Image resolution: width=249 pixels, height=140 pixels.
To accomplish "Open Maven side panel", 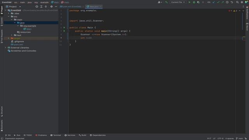I will coord(247,27).
